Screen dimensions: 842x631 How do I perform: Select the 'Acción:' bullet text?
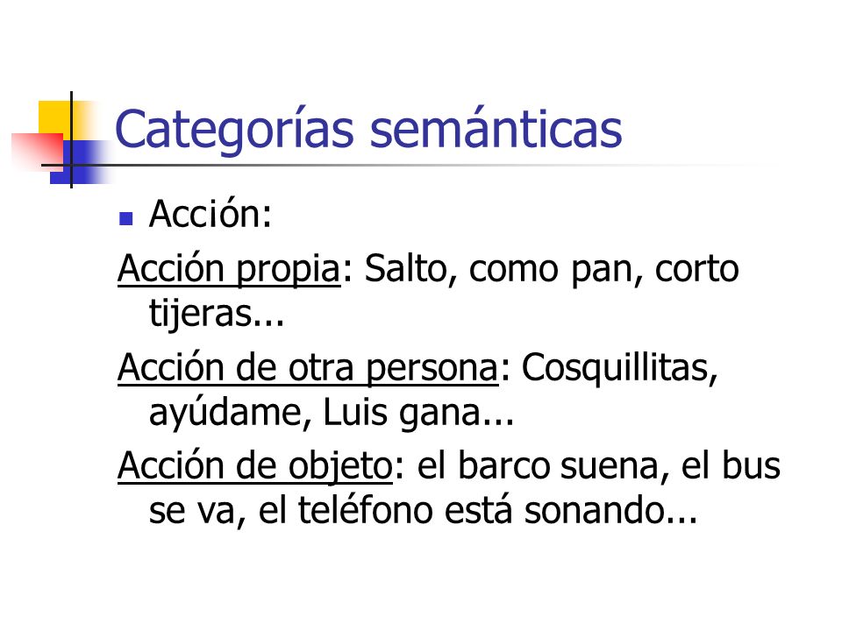[x=210, y=214]
